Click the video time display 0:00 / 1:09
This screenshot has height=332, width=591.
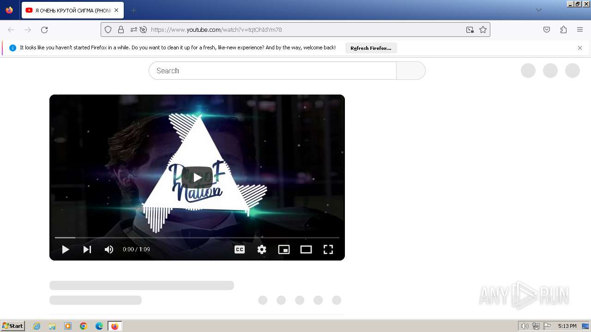tap(136, 249)
